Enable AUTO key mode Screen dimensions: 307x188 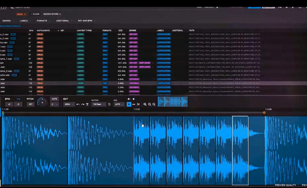(x=54, y=99)
